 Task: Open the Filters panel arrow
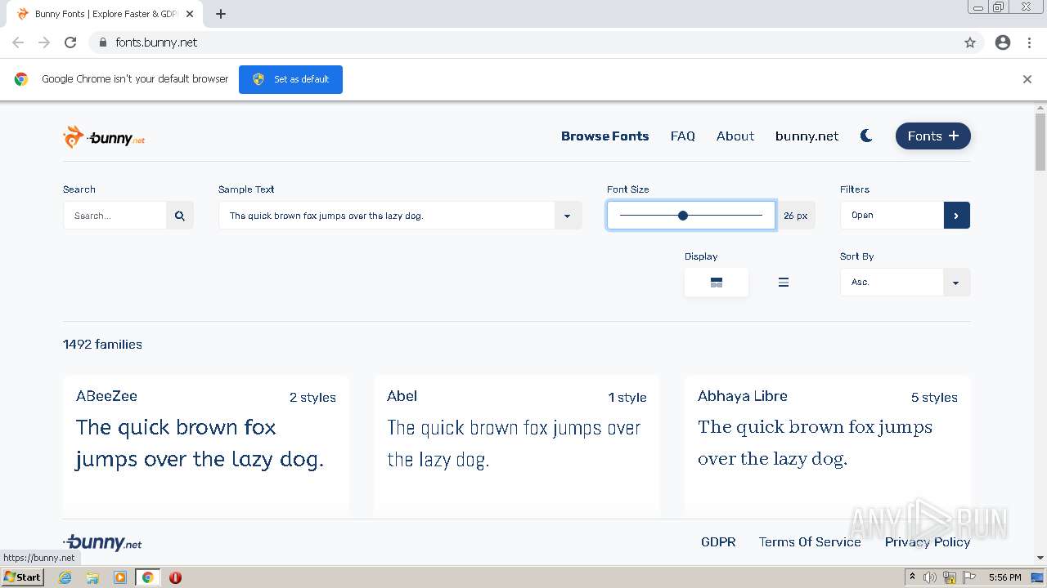click(x=956, y=216)
